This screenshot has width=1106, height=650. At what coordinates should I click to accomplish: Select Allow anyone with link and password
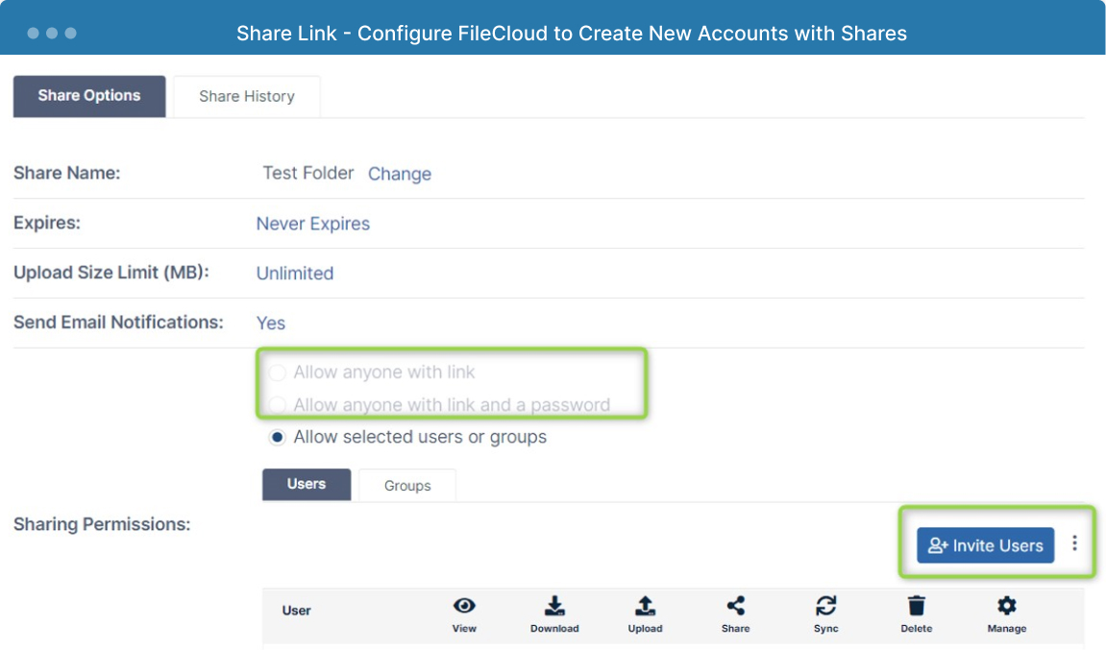click(x=277, y=405)
